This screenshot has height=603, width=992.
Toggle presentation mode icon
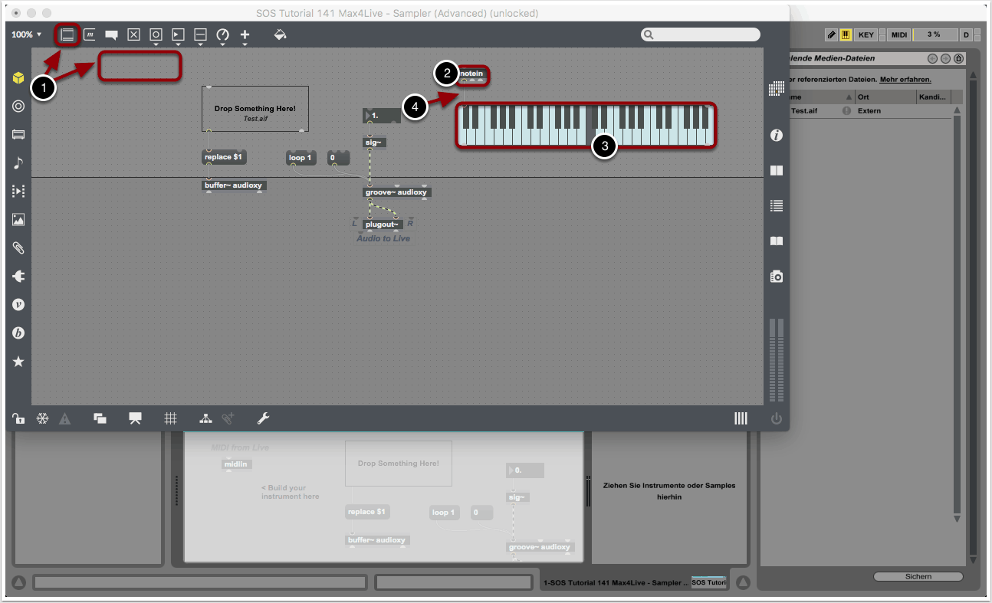tap(135, 418)
